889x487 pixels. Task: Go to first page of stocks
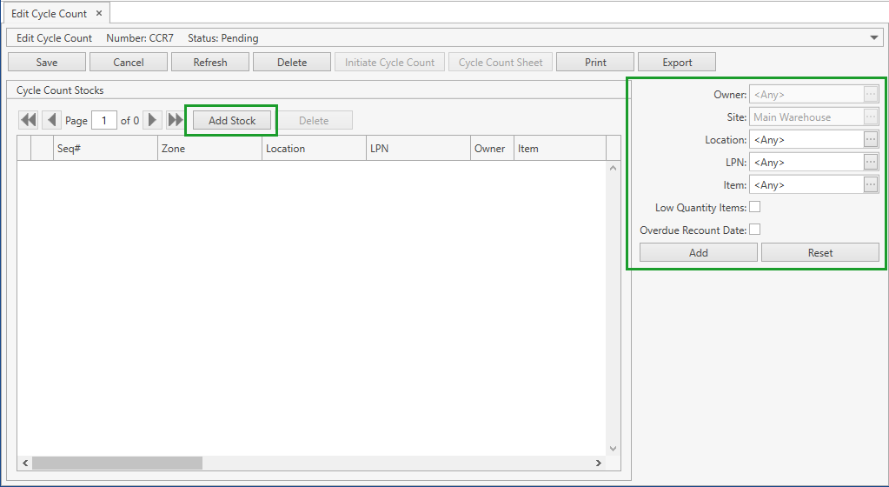[28, 121]
